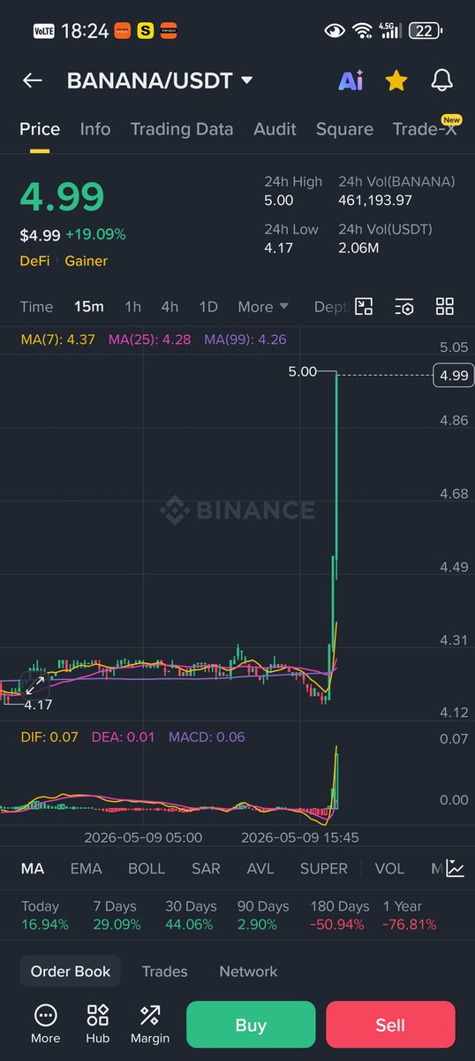Switch to the Trades tab
475x1061 pixels.
[165, 971]
